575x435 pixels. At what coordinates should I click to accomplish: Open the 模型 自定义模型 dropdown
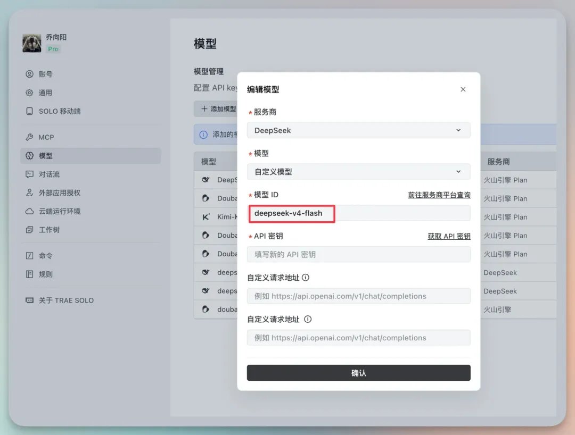(359, 172)
